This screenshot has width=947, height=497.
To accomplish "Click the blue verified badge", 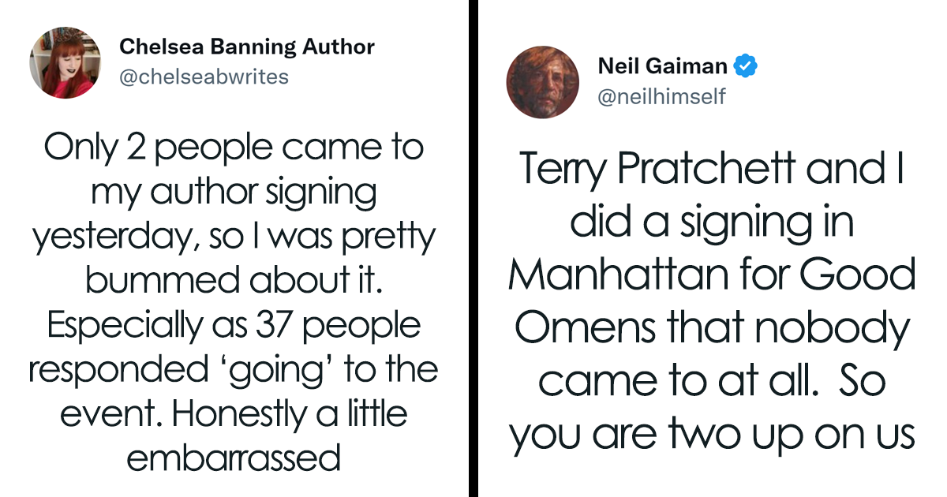I will click(x=745, y=66).
